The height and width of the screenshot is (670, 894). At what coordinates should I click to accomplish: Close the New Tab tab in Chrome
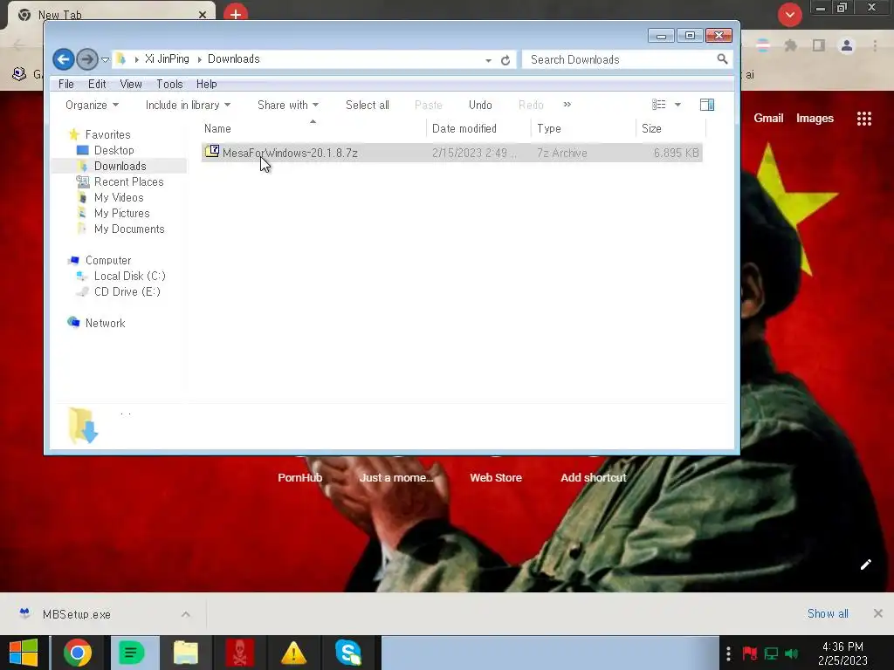click(x=203, y=15)
